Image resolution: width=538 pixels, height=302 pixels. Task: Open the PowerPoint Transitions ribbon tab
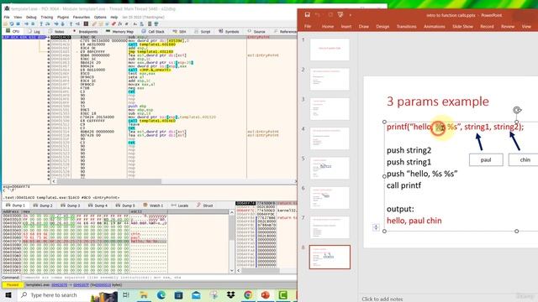click(x=406, y=26)
